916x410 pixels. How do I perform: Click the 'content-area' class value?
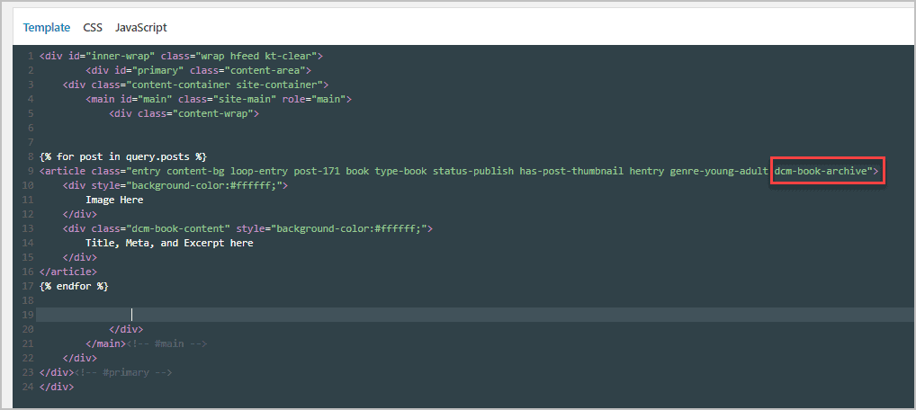click(x=265, y=71)
